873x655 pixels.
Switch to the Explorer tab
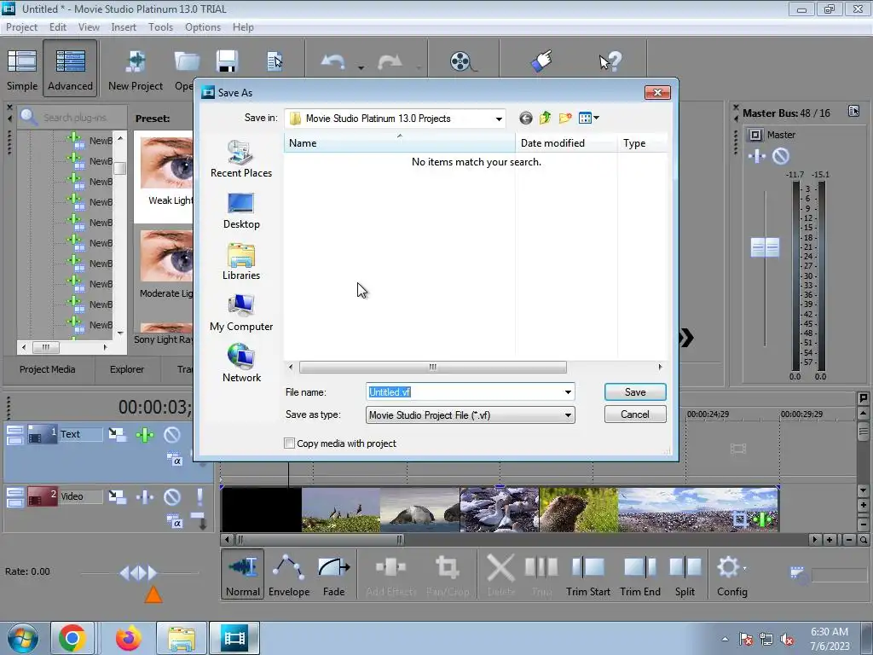coord(126,369)
